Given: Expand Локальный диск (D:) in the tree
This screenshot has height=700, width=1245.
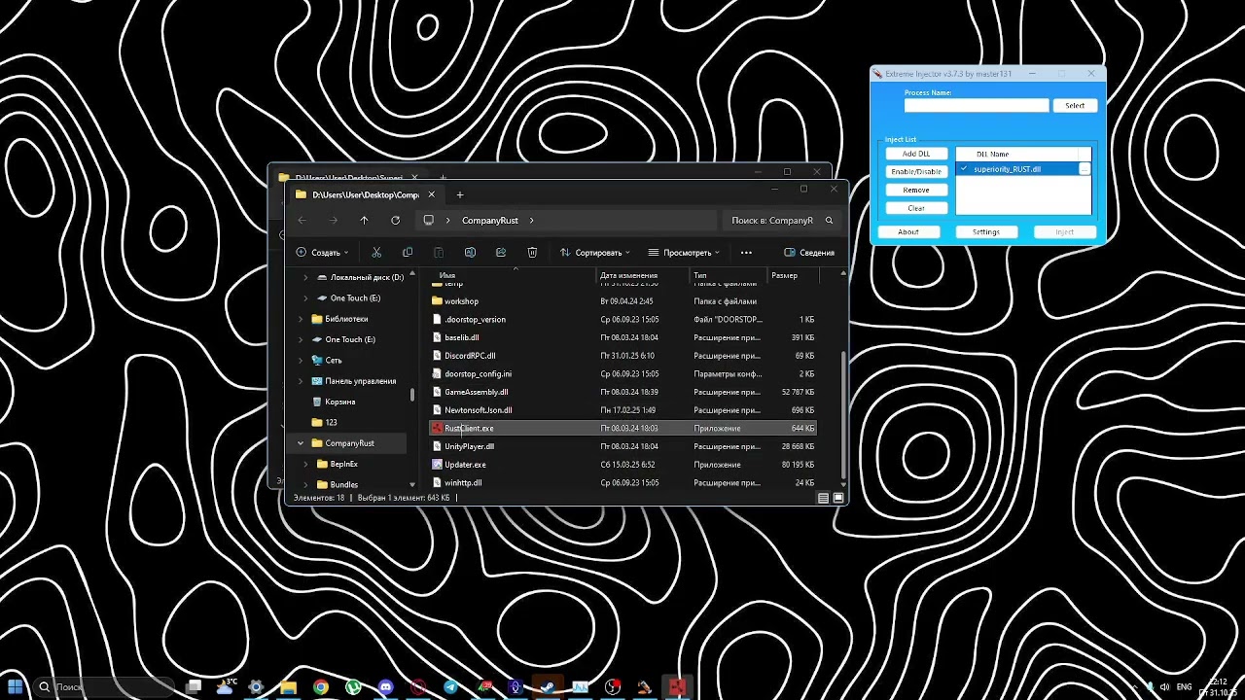Looking at the screenshot, I should pyautogui.click(x=305, y=277).
